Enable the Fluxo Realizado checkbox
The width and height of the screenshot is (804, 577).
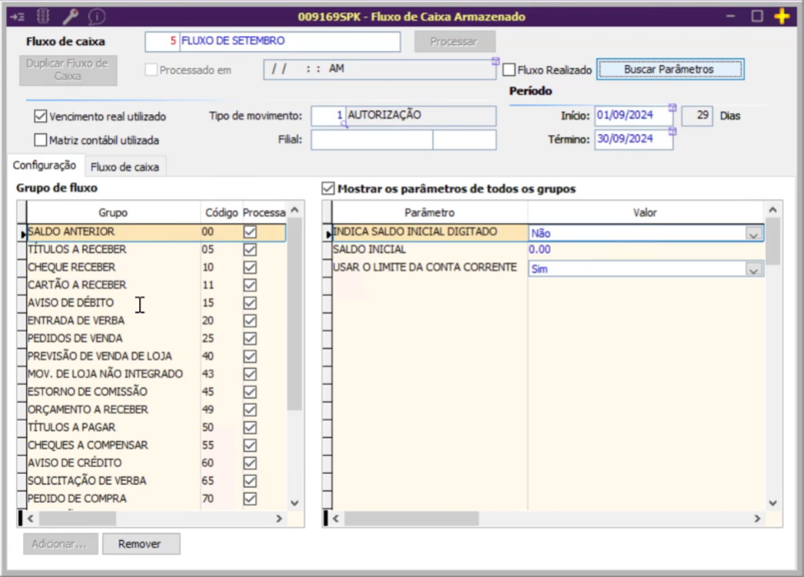[x=509, y=70]
